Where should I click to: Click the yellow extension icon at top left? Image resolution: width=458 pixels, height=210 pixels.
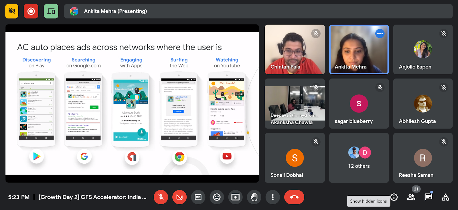(x=12, y=11)
